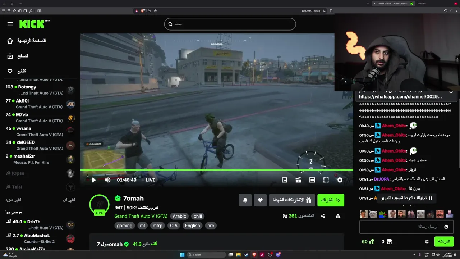This screenshot has height=259, width=460.
Task: Close the 7omah Stream browser tab
Action: coord(374,4)
